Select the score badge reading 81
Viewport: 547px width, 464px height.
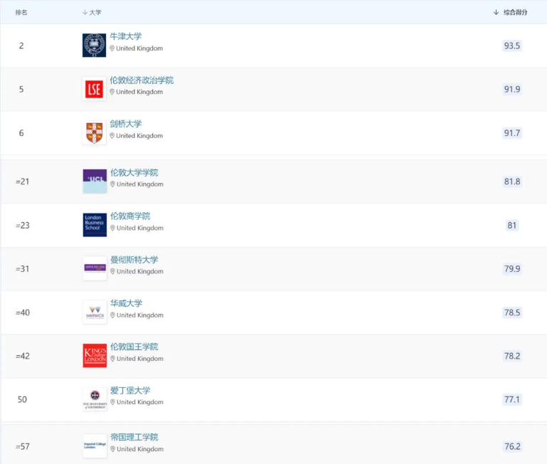(x=511, y=225)
